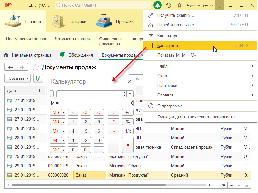Click the calculator +/- sign button

(x=128, y=113)
